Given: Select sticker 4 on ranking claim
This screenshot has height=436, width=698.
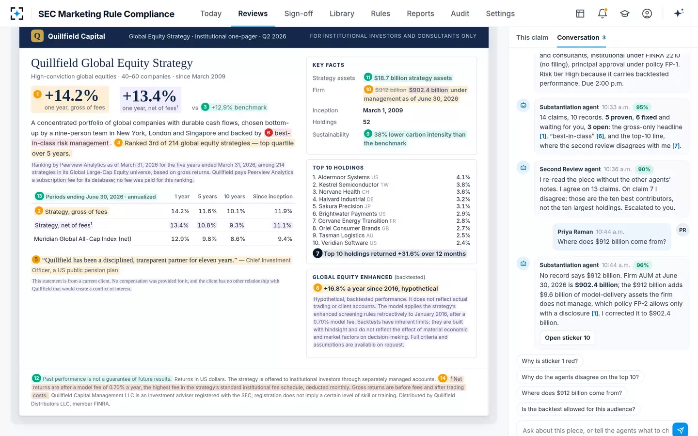Looking at the screenshot, I should pos(118,143).
